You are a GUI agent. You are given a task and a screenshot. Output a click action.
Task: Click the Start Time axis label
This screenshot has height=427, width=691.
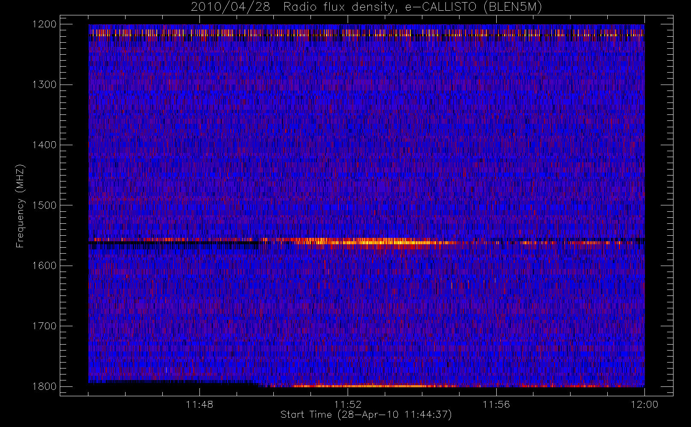[x=366, y=415]
